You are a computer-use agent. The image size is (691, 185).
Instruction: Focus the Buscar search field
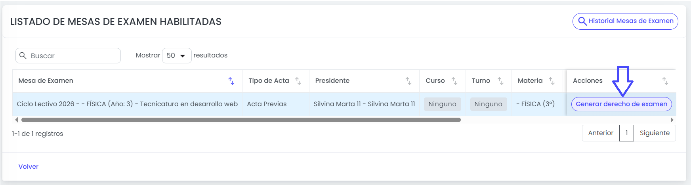68,56
